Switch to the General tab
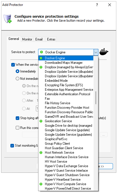This screenshot has width=118, height=193. coord(14,39)
